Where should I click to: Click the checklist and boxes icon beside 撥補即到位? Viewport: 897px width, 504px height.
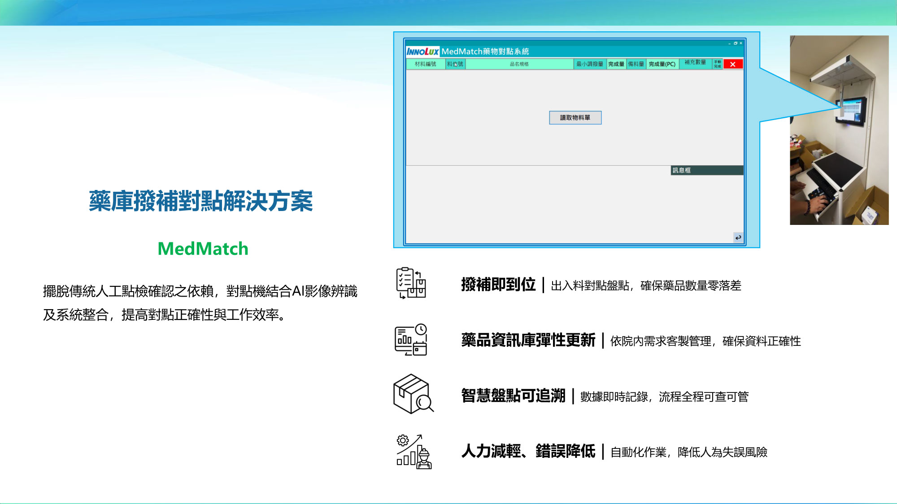coord(411,283)
